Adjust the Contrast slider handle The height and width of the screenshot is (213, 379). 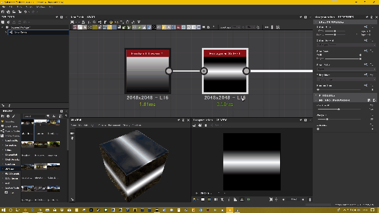point(318,129)
